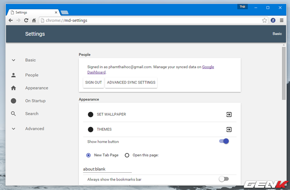Collapse the Basic section in sidebar
290x190 pixels.
click(14, 60)
